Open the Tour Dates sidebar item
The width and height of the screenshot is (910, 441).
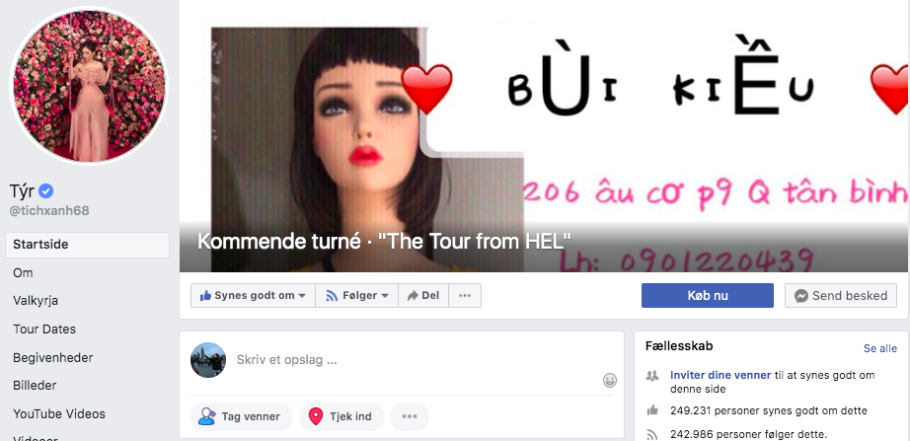pos(44,329)
